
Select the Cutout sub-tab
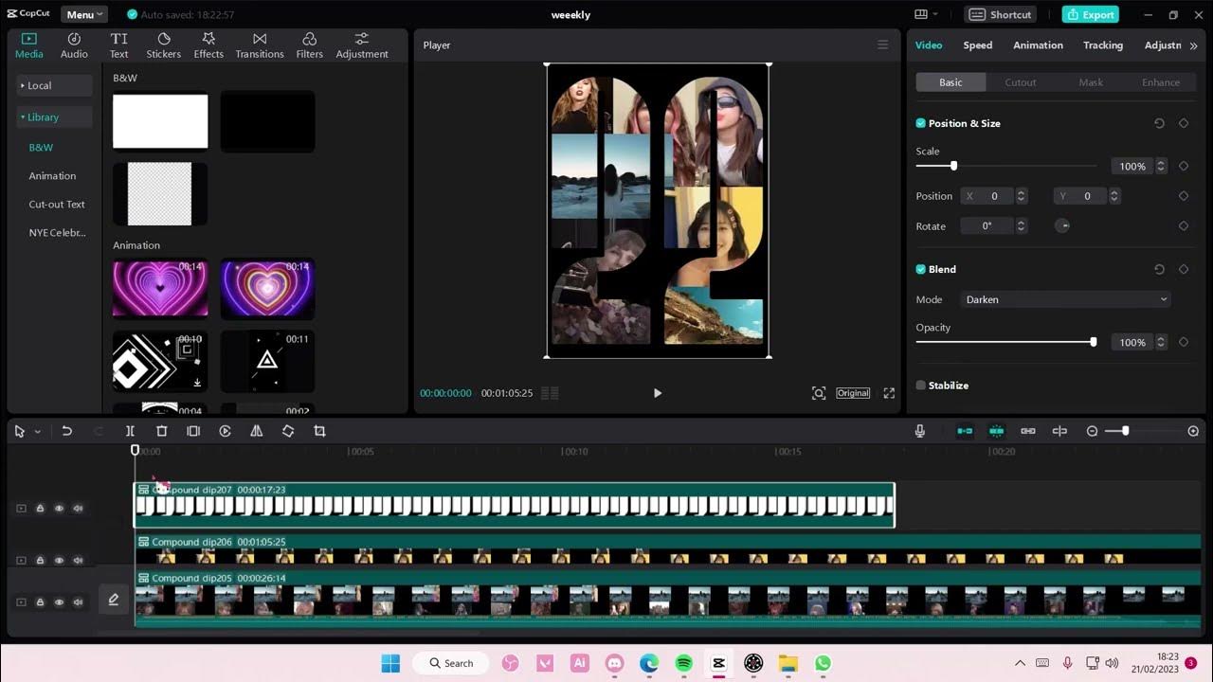(1021, 82)
